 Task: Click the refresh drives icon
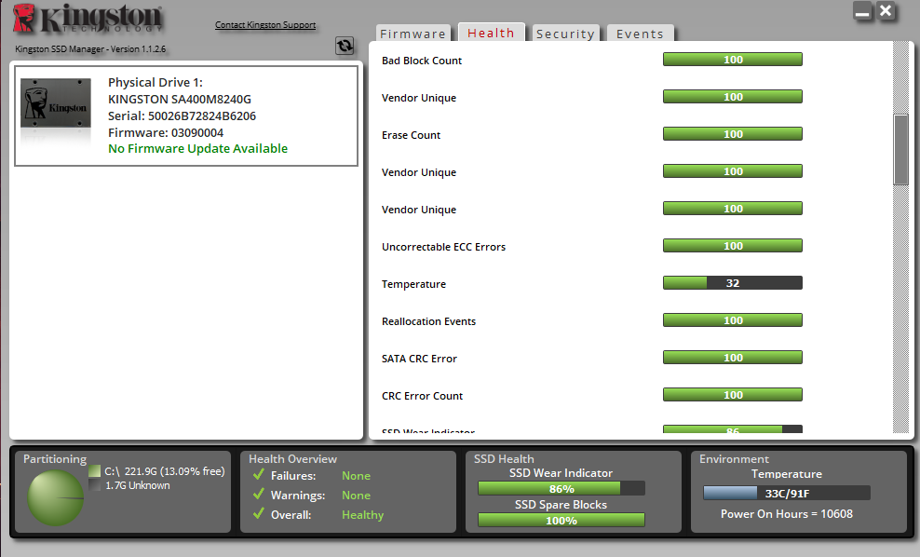coord(345,46)
